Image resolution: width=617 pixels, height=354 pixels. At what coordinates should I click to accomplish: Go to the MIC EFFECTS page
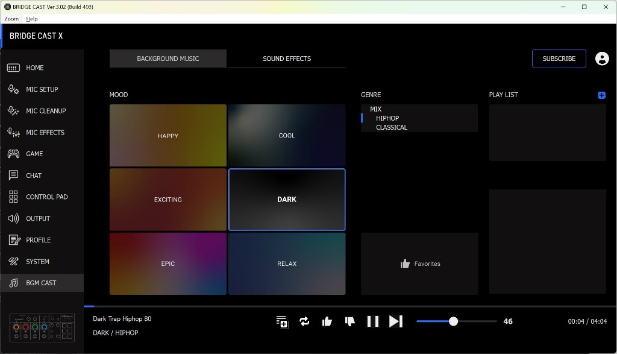(x=45, y=133)
